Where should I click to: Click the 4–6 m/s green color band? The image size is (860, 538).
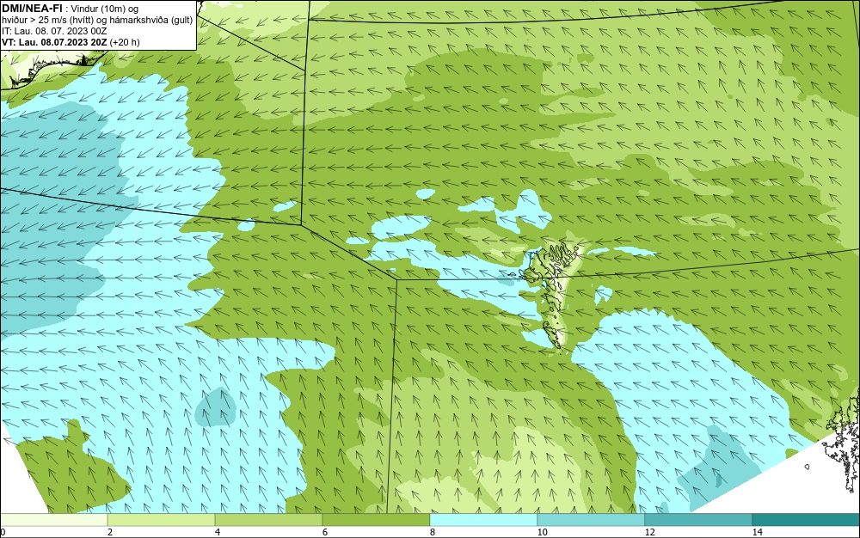(x=268, y=519)
